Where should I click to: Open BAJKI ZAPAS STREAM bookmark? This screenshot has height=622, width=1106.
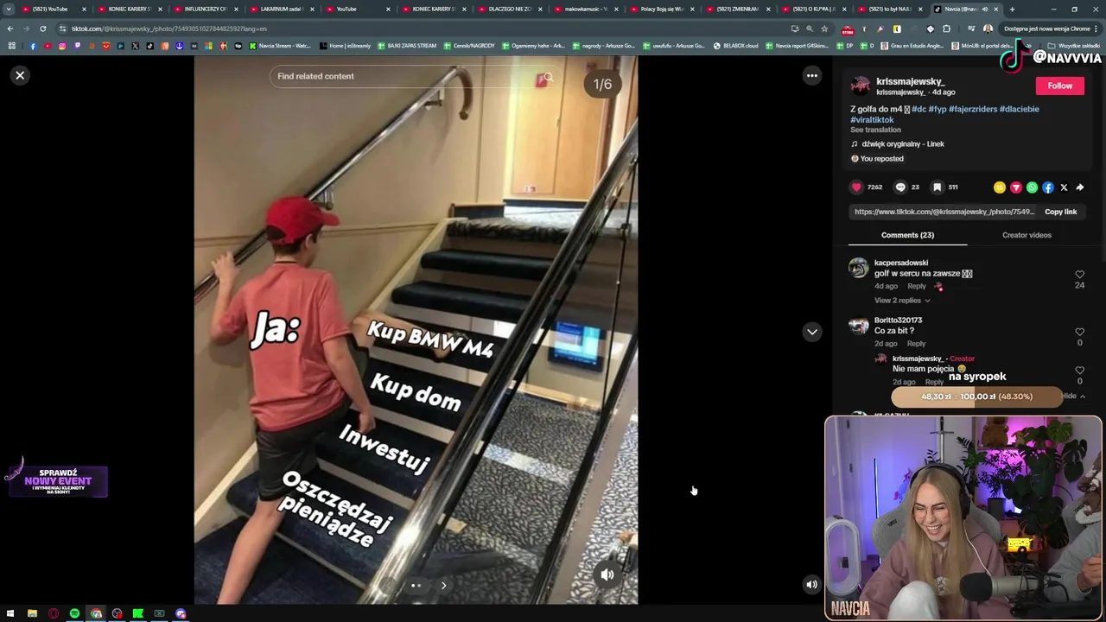[407, 46]
